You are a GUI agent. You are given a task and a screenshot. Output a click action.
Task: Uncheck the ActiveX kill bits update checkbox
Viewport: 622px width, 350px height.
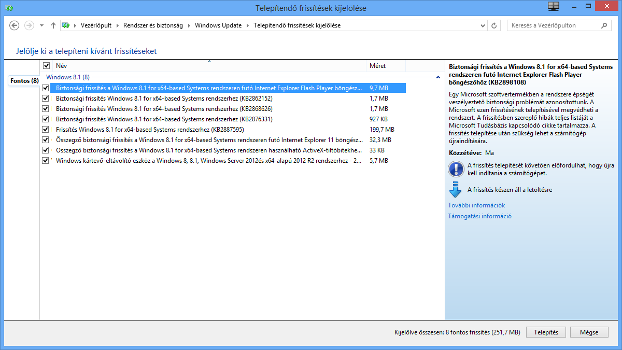click(46, 150)
